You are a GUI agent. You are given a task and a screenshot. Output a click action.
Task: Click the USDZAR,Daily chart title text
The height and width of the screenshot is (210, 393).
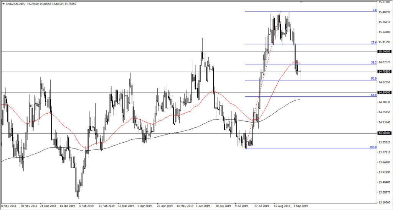point(14,3)
